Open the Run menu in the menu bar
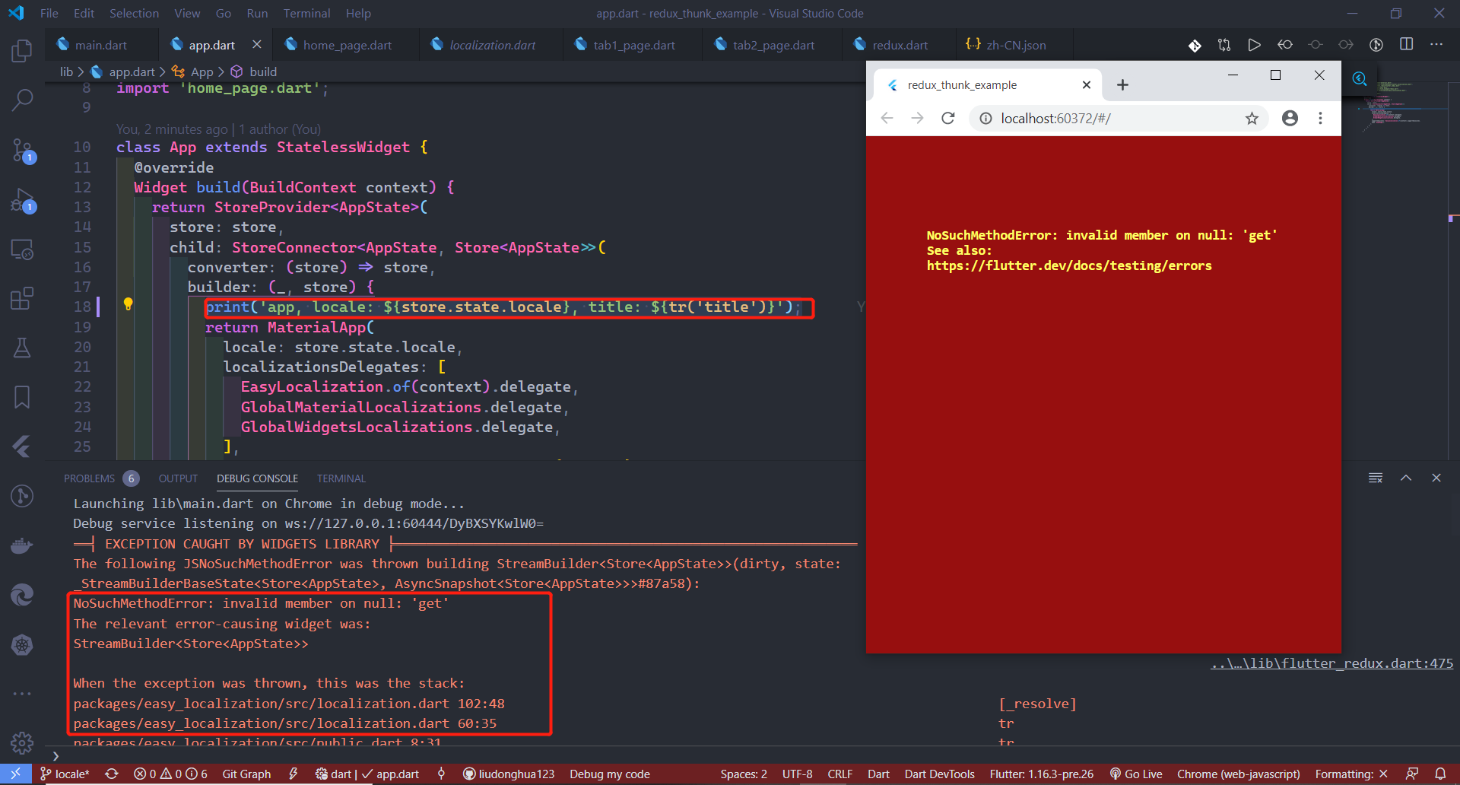The height and width of the screenshot is (785, 1460). (x=257, y=13)
